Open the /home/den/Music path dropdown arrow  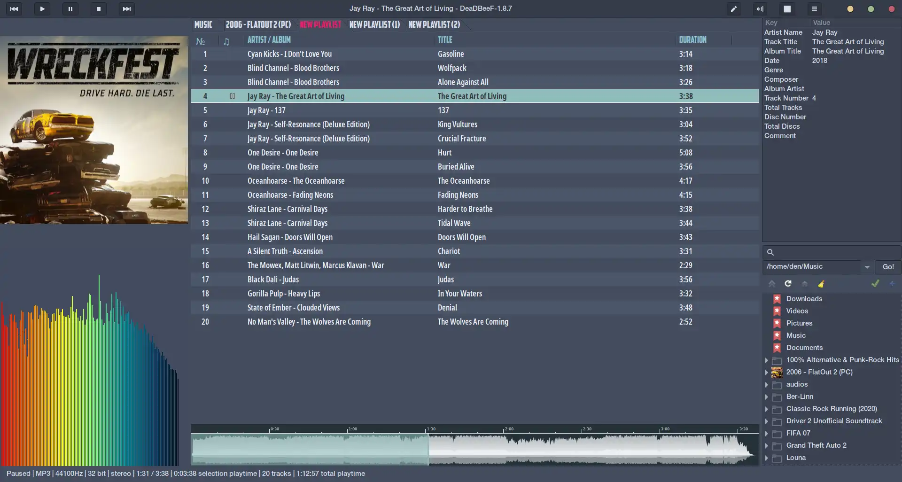(867, 267)
